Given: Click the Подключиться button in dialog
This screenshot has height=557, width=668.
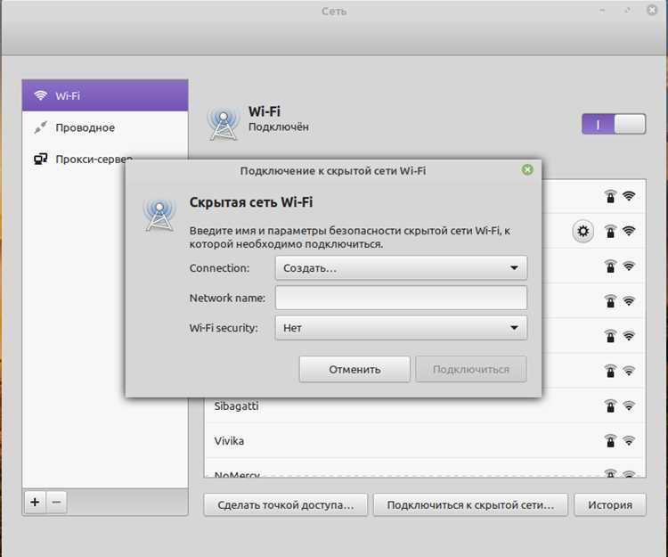Looking at the screenshot, I should click(471, 369).
